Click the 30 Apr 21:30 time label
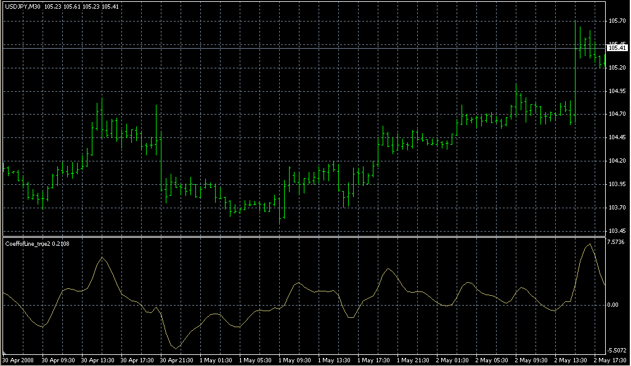This screenshot has width=631, height=366. point(176,360)
